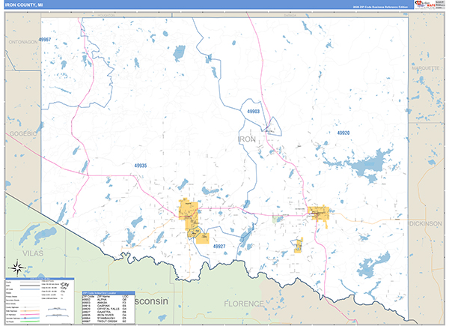
Task: Click the large lake beneath ZIP 49920
Action: pos(370,166)
